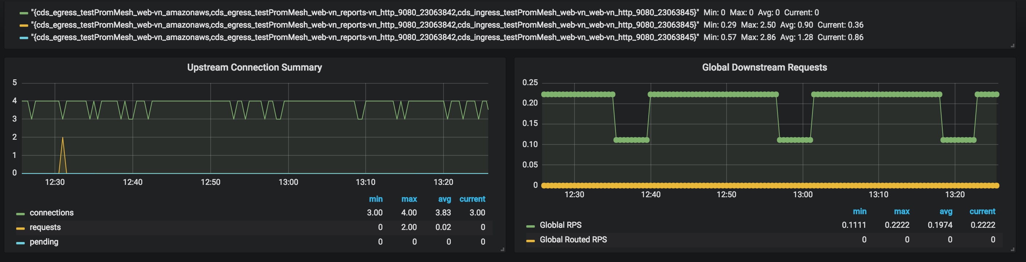The height and width of the screenshot is (262, 1026).
Task: Toggle the Global Routed RPS legend series
Action: coord(573,240)
